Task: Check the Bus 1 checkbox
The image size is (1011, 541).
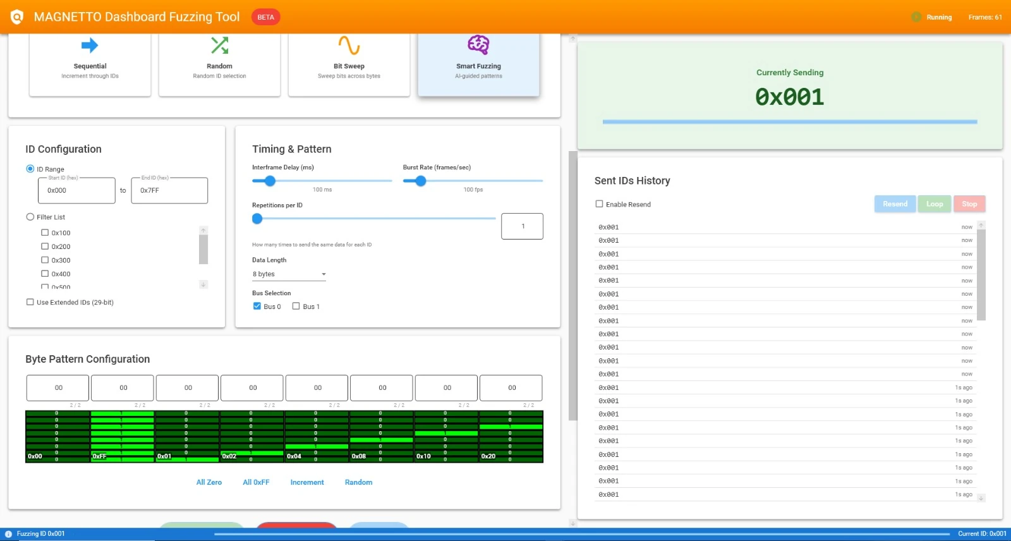Action: (296, 307)
